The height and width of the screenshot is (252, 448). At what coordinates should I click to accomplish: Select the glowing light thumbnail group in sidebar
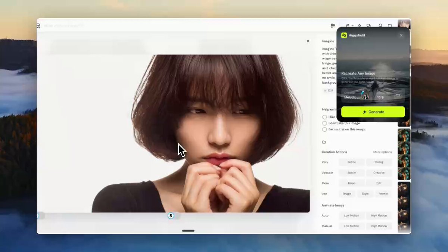click(x=404, y=207)
